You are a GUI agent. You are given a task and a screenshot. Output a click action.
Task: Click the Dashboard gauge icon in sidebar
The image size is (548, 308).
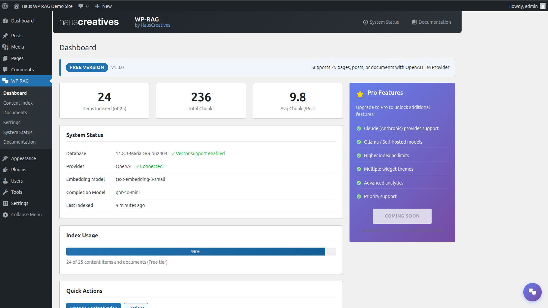tap(5, 21)
